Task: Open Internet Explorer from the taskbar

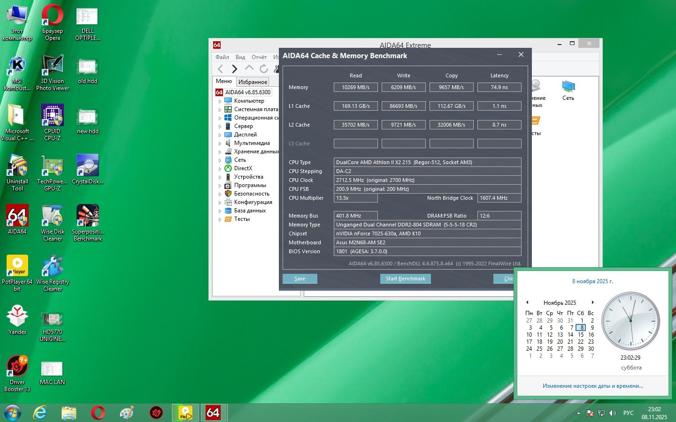Action: (40, 413)
